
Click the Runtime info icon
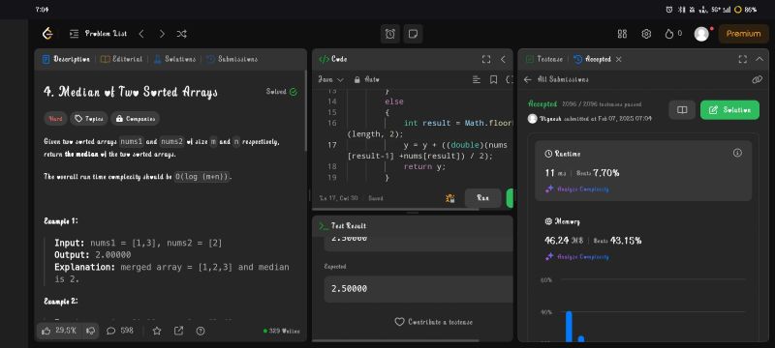coord(737,153)
